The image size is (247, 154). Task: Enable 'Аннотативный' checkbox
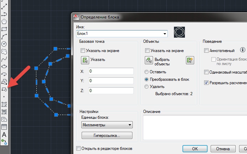tap(206, 51)
